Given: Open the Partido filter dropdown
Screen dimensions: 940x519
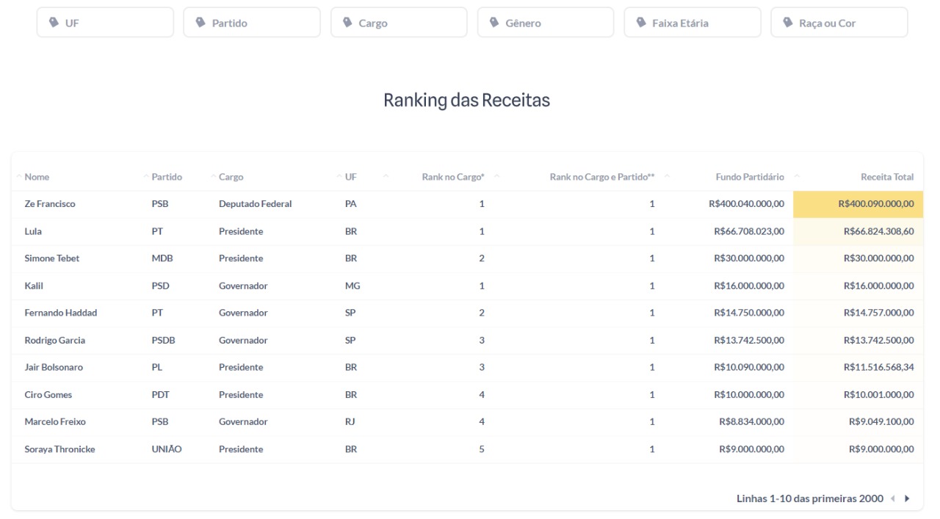Looking at the screenshot, I should coord(252,23).
